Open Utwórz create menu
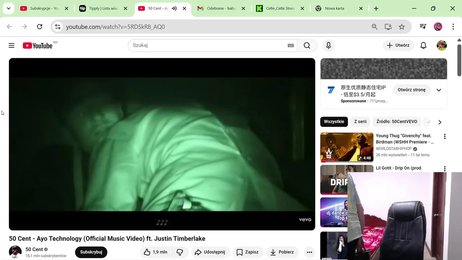Image resolution: width=462 pixels, height=260 pixels. (398, 45)
